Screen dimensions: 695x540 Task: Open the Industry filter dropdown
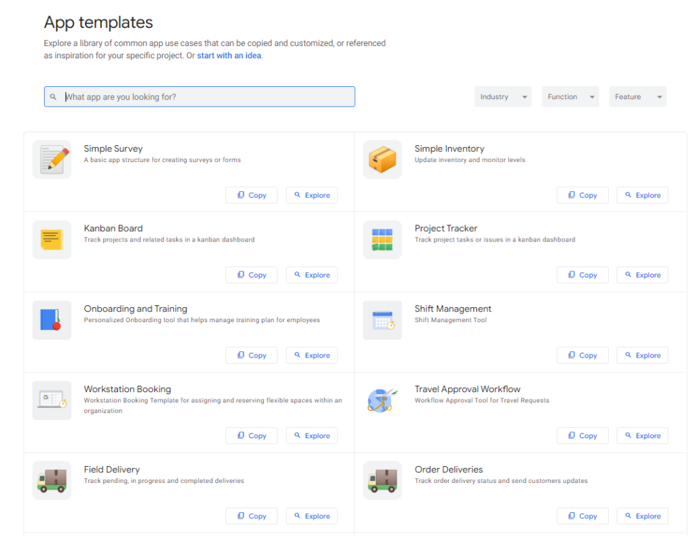(502, 96)
